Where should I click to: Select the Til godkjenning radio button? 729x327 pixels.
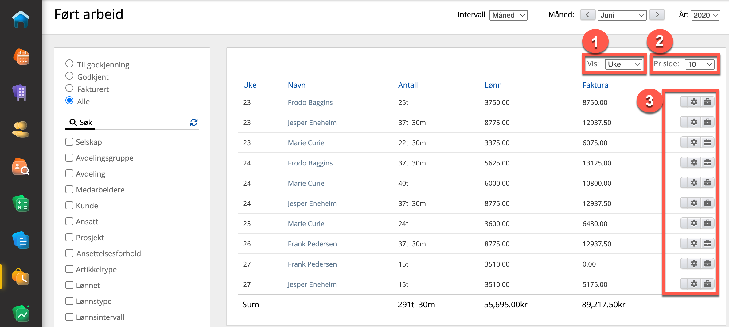pos(69,64)
